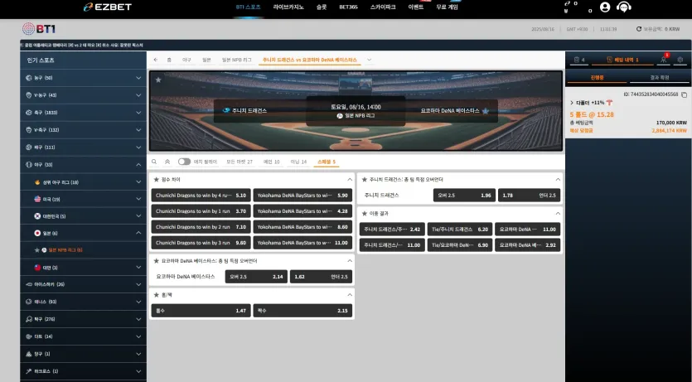
Task: Select 오버 2.5 at 1.96 for 주니치 드래건스
Action: [x=464, y=196]
